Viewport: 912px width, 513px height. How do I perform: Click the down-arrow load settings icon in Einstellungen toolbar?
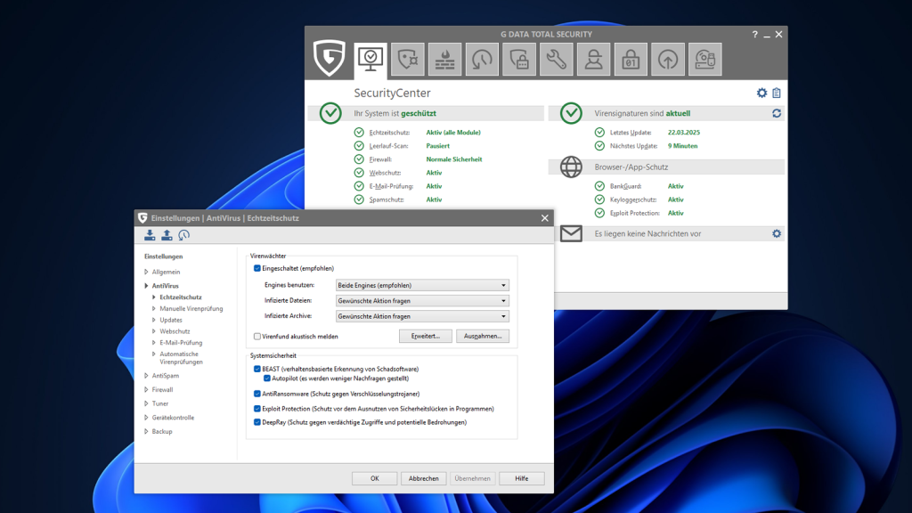point(150,235)
